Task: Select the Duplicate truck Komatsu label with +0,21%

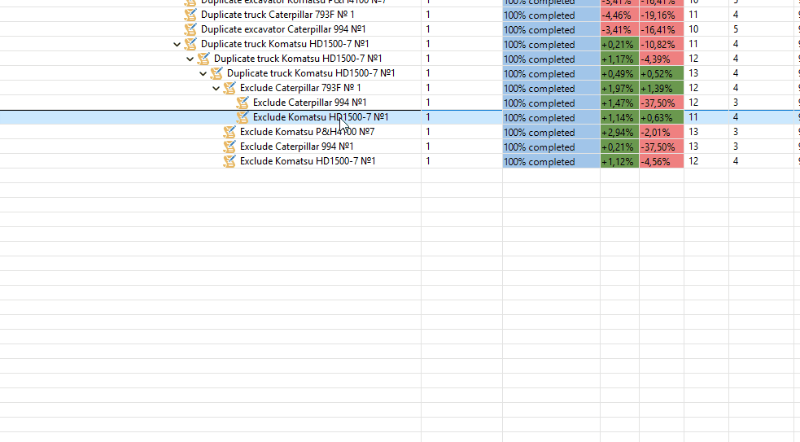Action: coord(285,45)
